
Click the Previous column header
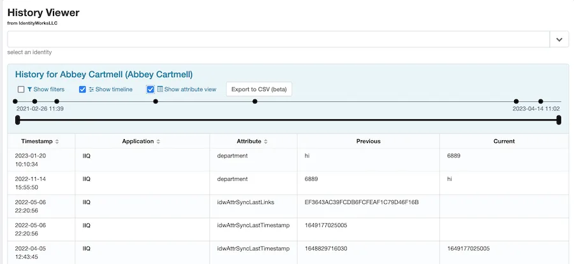point(369,142)
